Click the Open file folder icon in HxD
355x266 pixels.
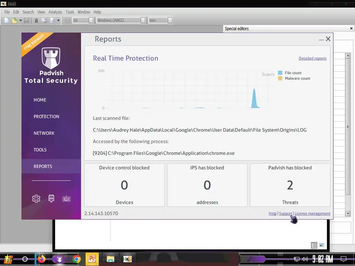pyautogui.click(x=15, y=20)
